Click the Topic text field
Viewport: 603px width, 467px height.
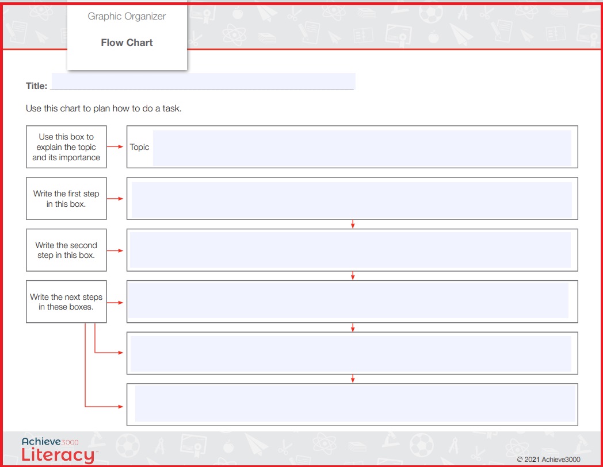coord(362,148)
